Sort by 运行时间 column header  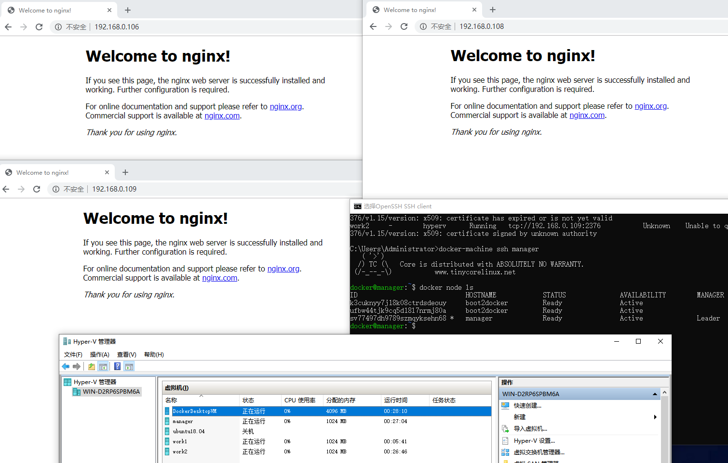click(x=405, y=400)
